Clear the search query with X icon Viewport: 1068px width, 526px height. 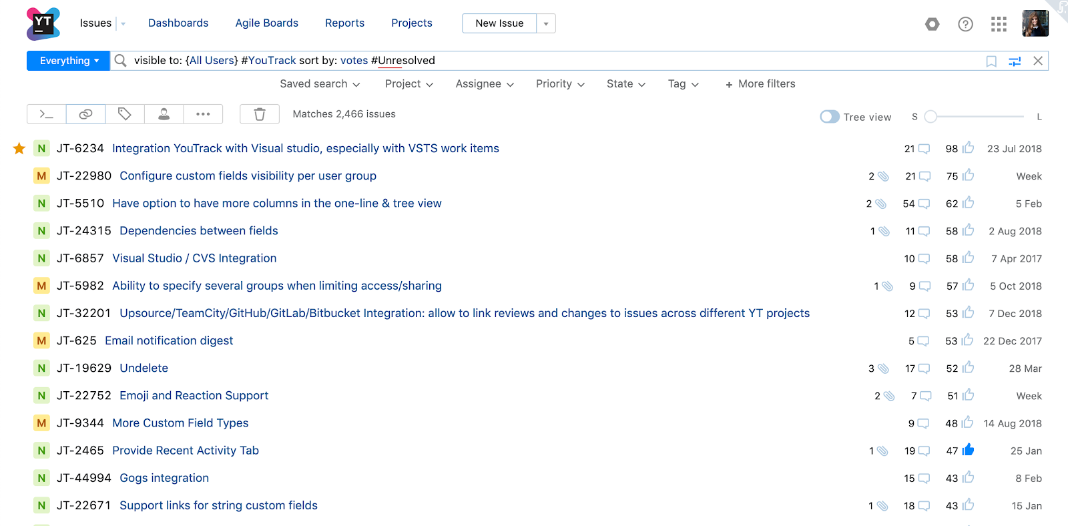point(1038,61)
